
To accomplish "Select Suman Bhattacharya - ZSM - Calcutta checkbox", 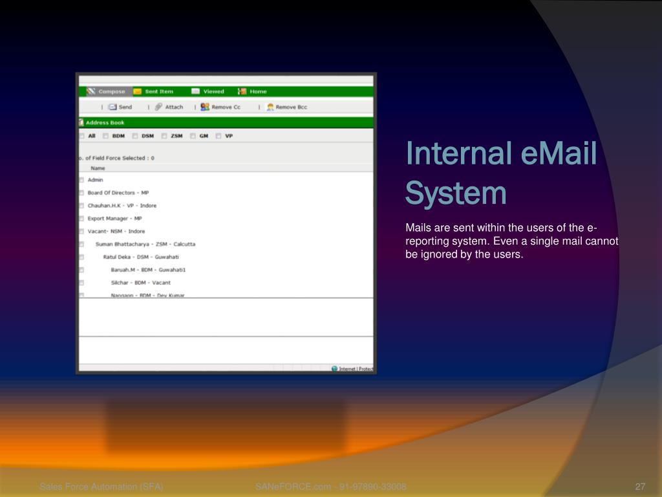I will point(81,244).
